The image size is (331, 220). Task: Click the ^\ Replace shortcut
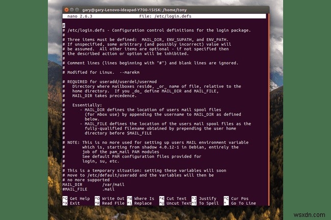pos(140,203)
